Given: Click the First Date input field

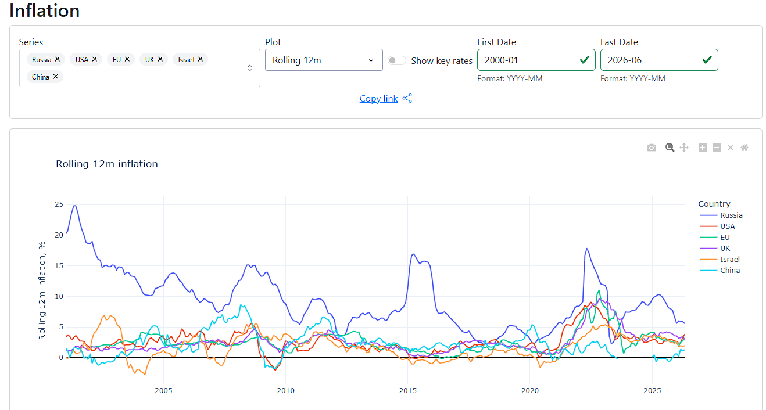Looking at the screenshot, I should (x=536, y=60).
